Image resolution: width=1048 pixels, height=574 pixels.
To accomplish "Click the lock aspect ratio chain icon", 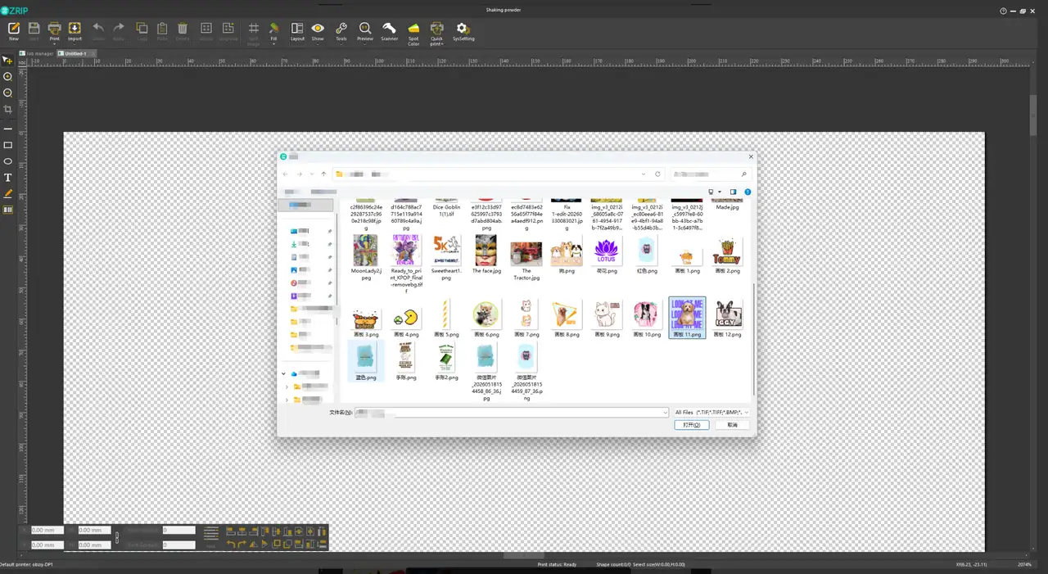I will click(x=117, y=537).
